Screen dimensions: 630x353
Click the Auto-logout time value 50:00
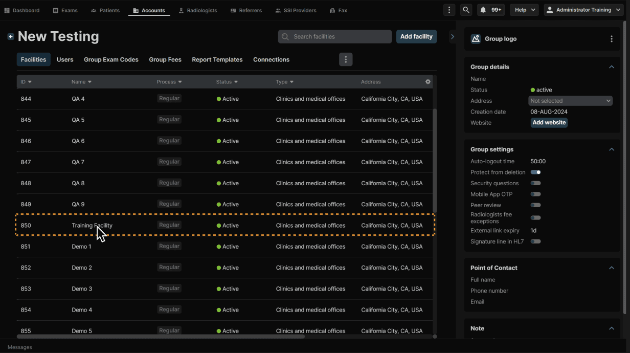point(538,162)
